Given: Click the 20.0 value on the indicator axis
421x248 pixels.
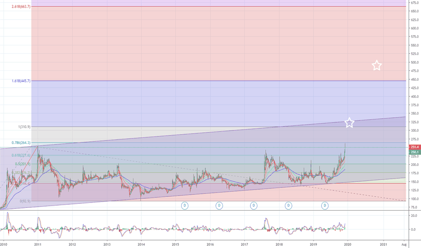Looking at the screenshot, I should pyautogui.click(x=414, y=216).
